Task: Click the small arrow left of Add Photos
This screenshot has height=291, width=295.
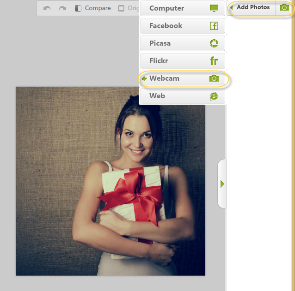Action: pyautogui.click(x=232, y=7)
